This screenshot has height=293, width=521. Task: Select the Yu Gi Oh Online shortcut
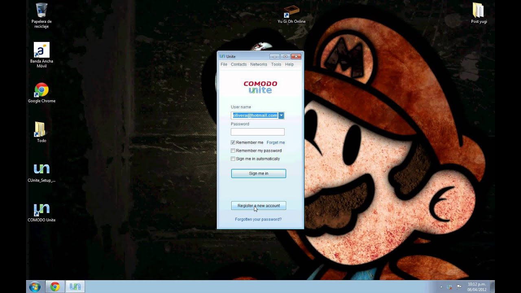(x=291, y=14)
